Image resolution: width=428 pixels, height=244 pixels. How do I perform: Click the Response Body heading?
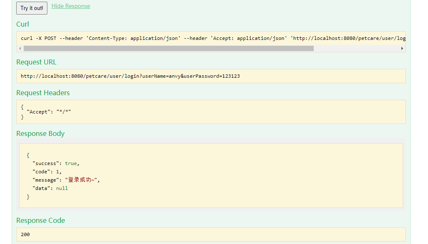click(x=40, y=133)
